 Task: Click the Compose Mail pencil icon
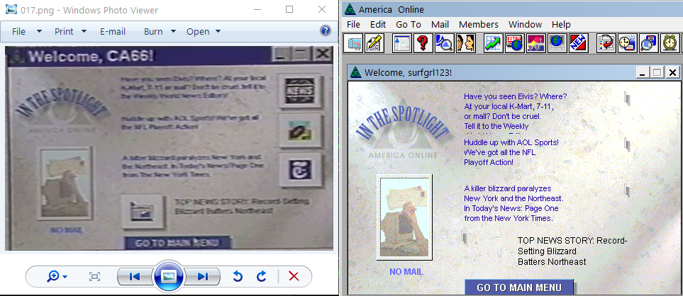click(374, 43)
